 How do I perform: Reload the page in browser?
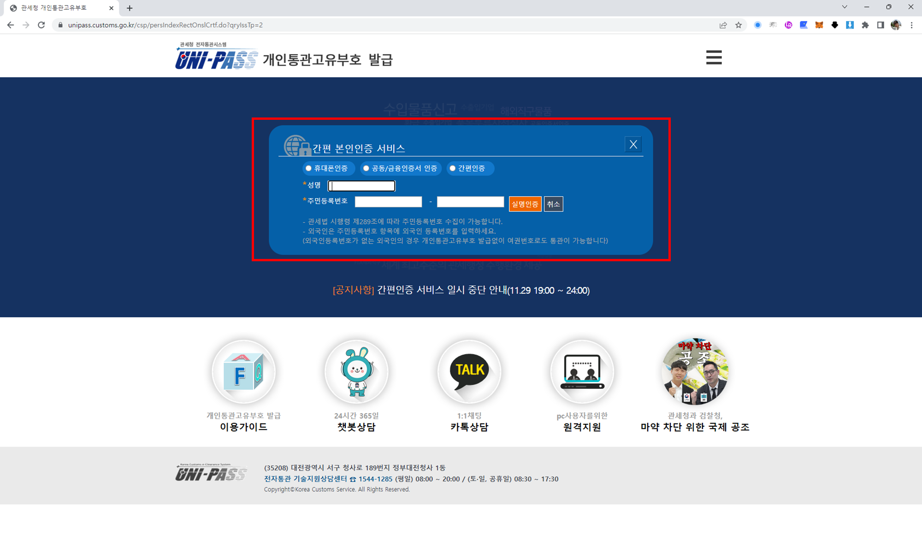pyautogui.click(x=41, y=25)
